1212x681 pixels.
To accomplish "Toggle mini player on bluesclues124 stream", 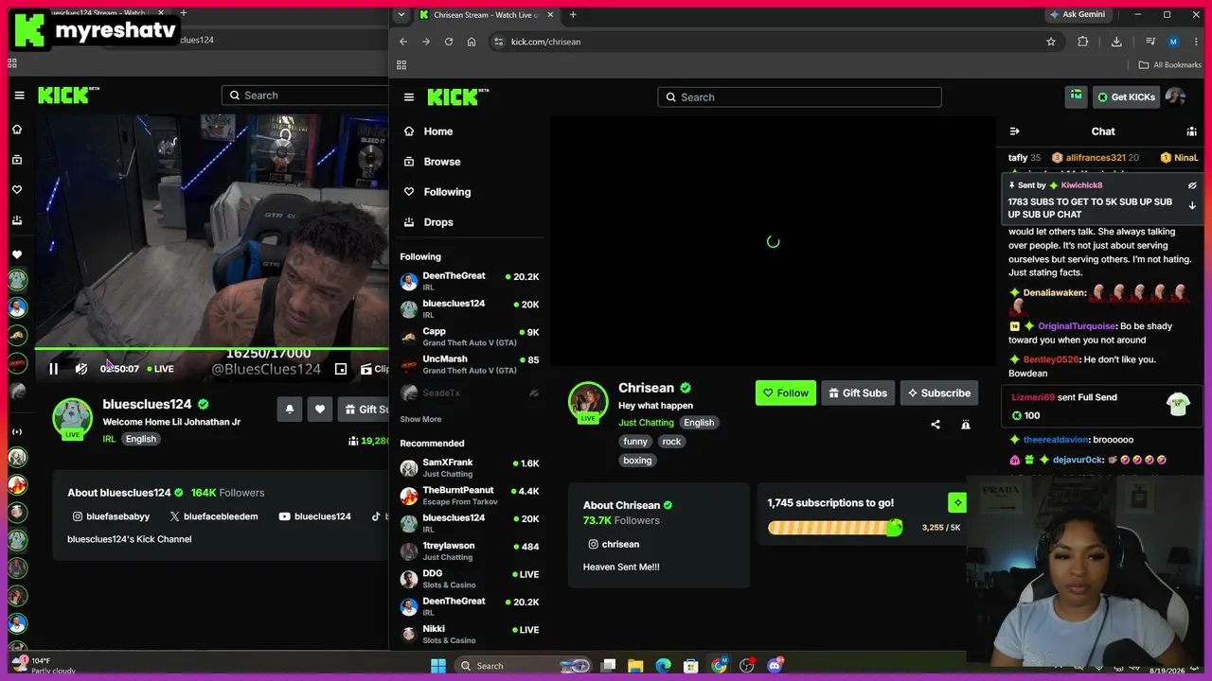I will (x=341, y=369).
